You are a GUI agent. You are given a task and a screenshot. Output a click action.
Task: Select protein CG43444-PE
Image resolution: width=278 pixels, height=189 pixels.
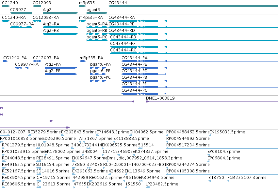coord(134,64)
